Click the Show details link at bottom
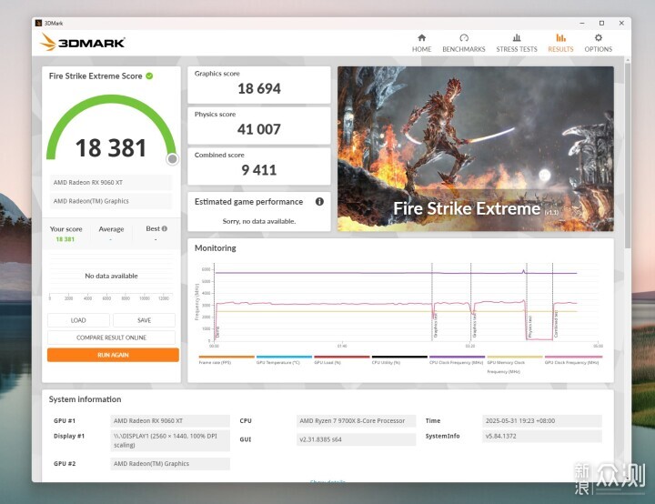 (327, 482)
